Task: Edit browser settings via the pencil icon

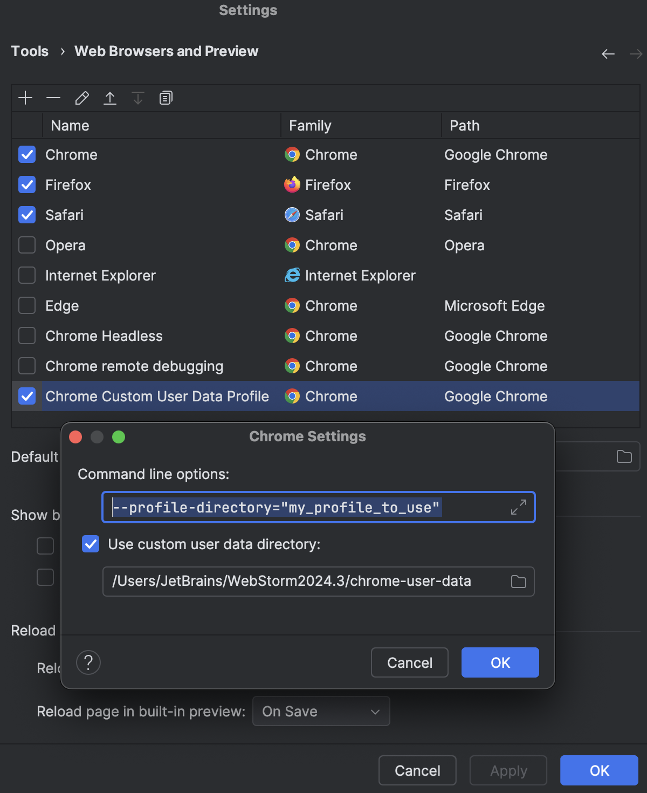Action: (81, 98)
